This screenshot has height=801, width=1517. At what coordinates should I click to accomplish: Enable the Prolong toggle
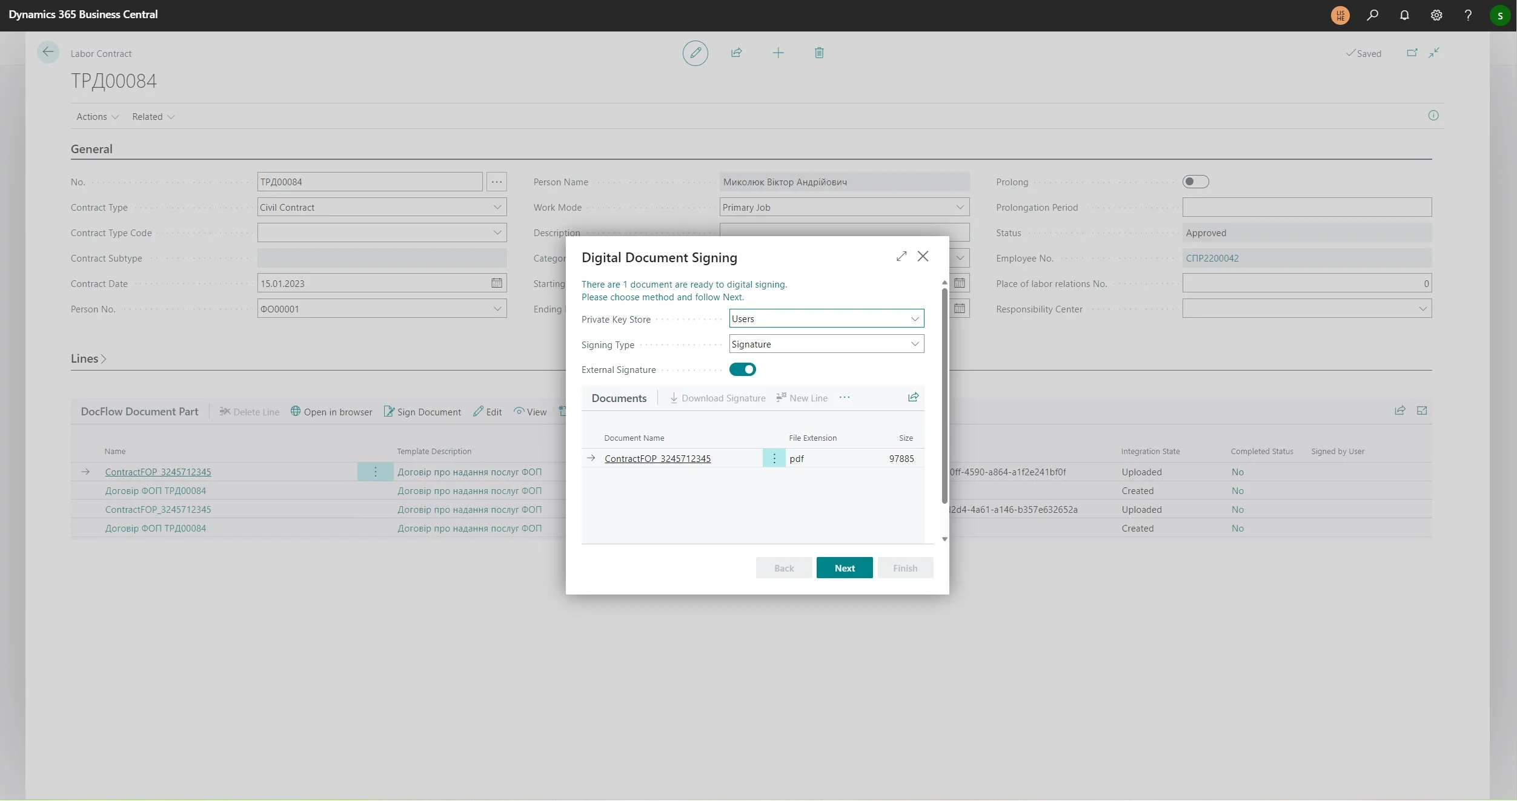[1195, 182]
